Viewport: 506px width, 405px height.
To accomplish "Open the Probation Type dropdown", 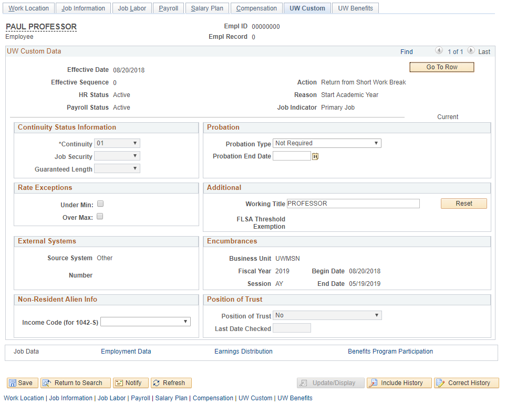I will (x=327, y=143).
